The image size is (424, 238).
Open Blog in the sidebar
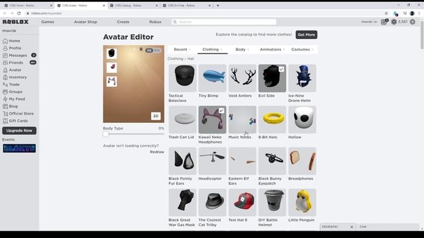click(11, 106)
